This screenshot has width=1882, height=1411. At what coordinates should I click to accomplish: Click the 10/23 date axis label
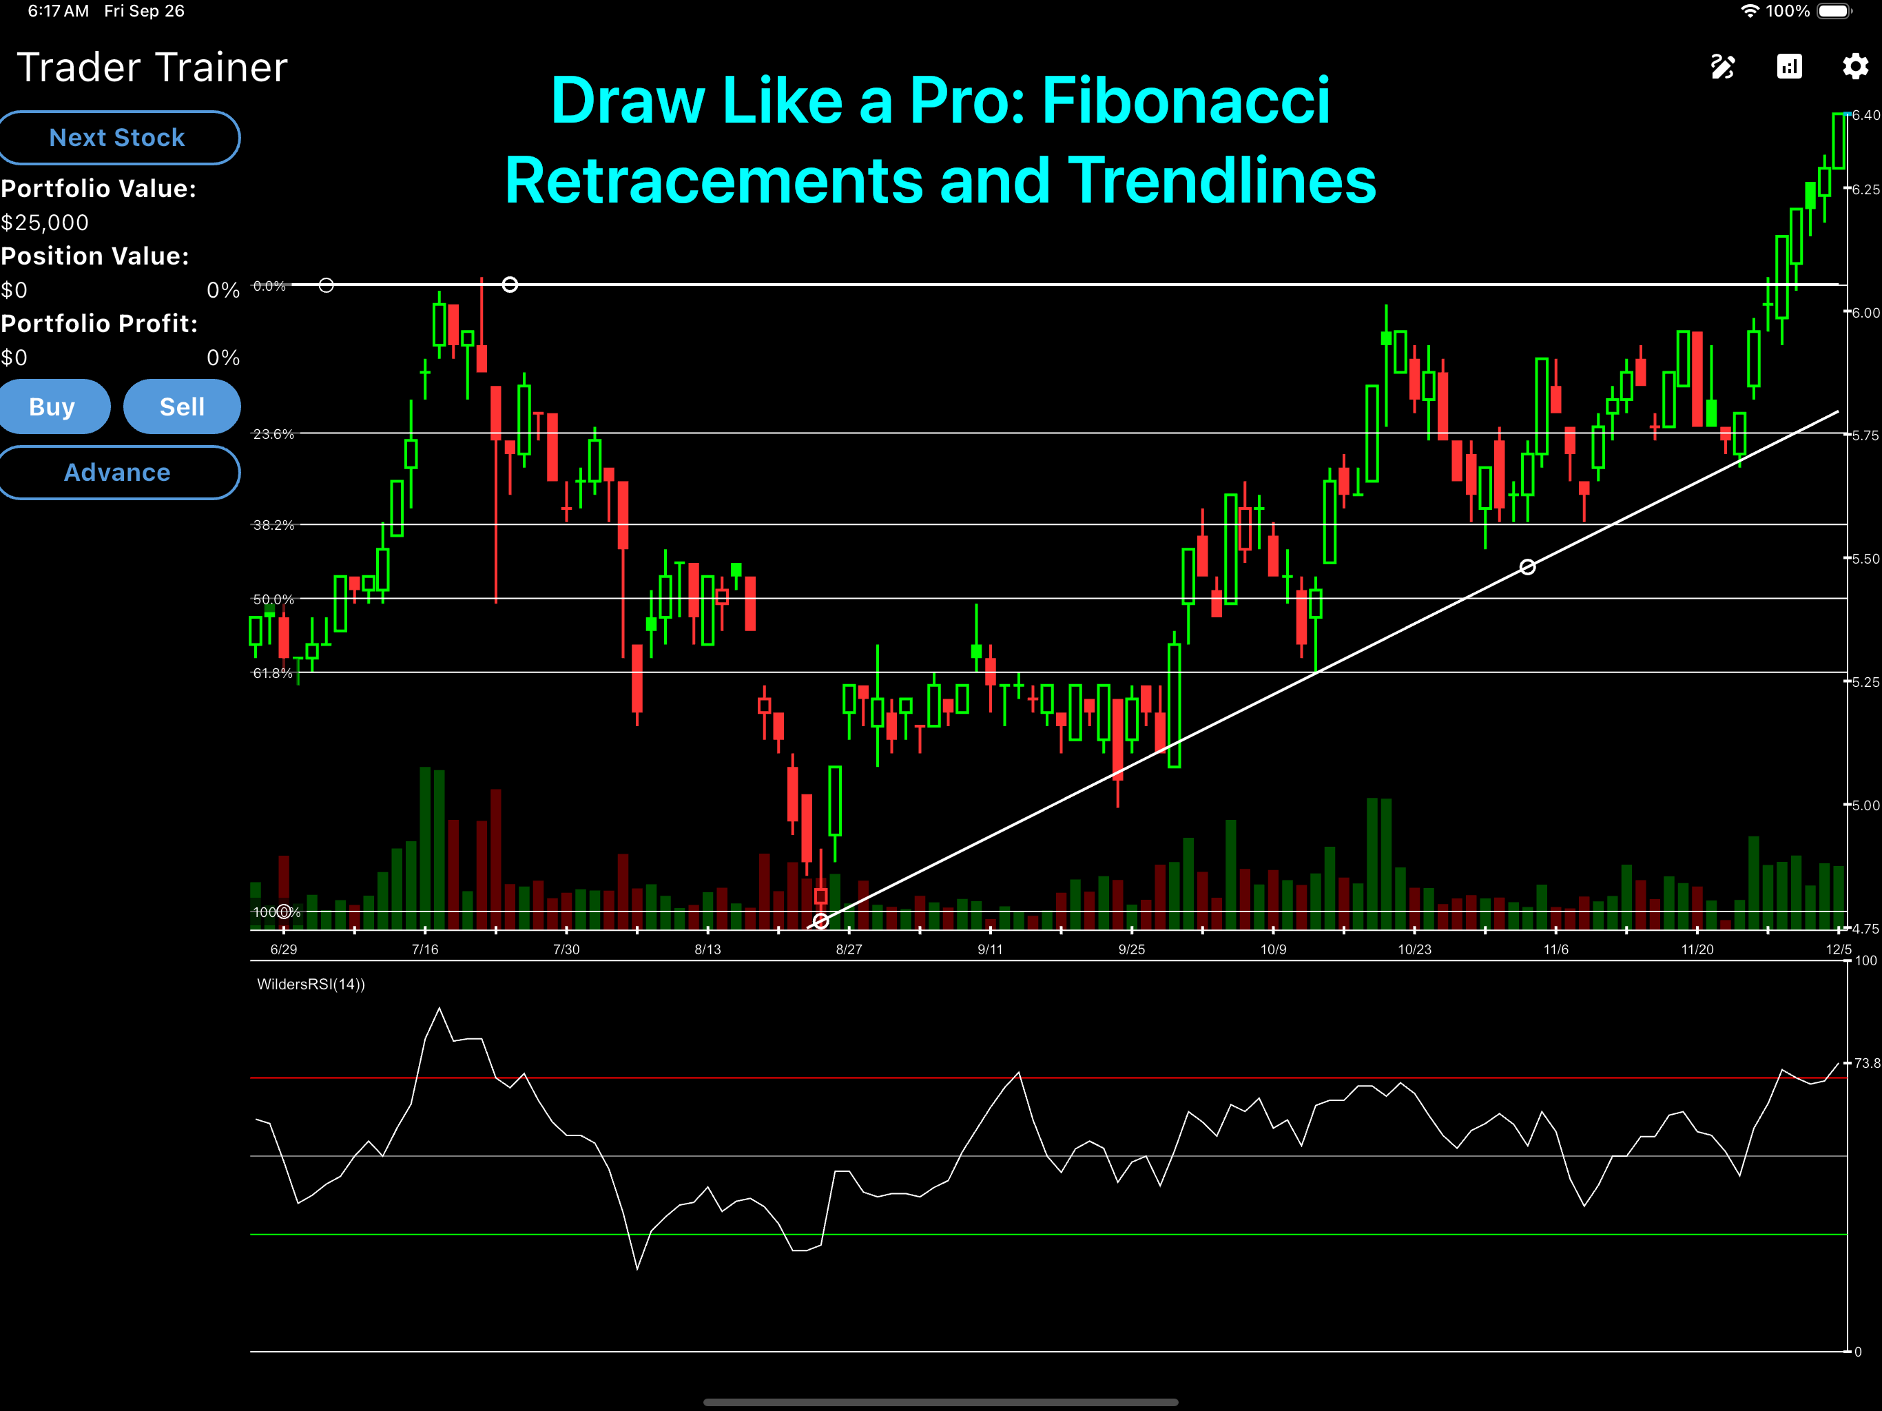[x=1414, y=949]
